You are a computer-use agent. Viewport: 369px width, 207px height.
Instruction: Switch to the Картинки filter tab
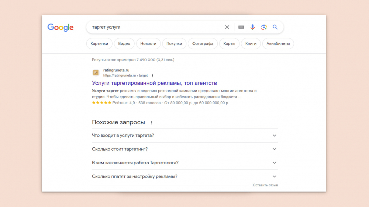point(99,43)
